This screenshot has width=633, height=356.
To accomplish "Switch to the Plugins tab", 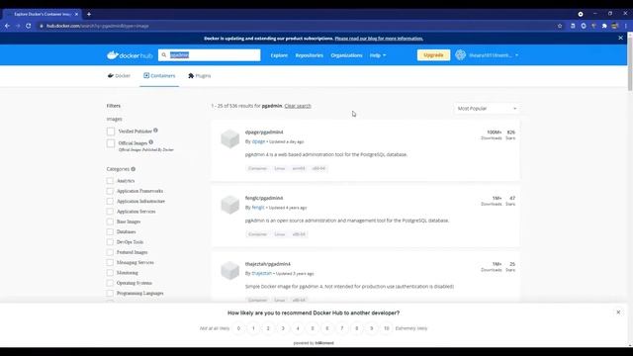I will (x=200, y=76).
